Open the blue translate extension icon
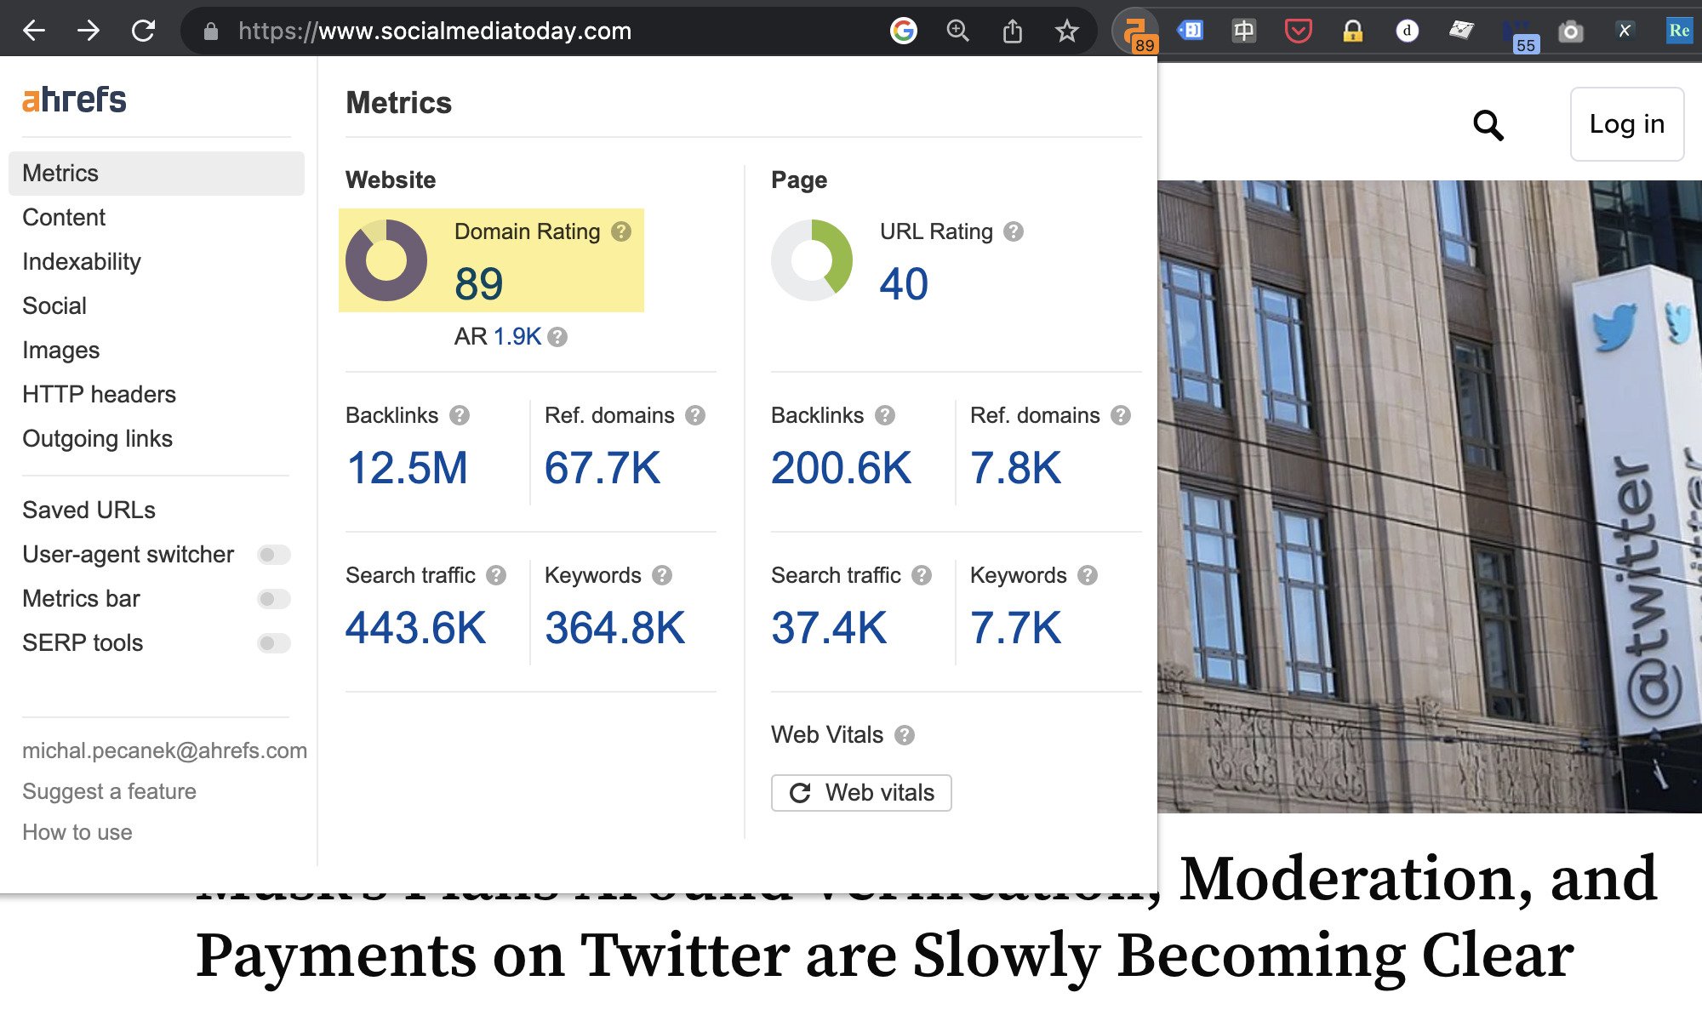 [1190, 31]
